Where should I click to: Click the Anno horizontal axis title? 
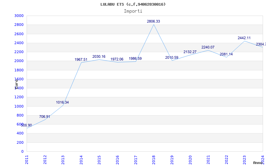tap(258, 163)
